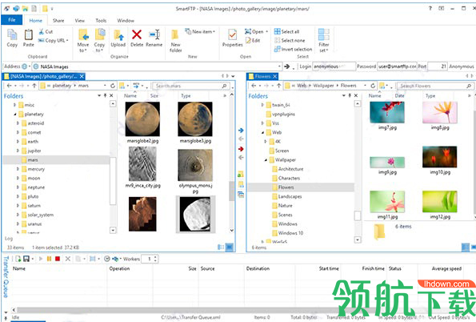Open the Properties dialog

[x=233, y=38]
